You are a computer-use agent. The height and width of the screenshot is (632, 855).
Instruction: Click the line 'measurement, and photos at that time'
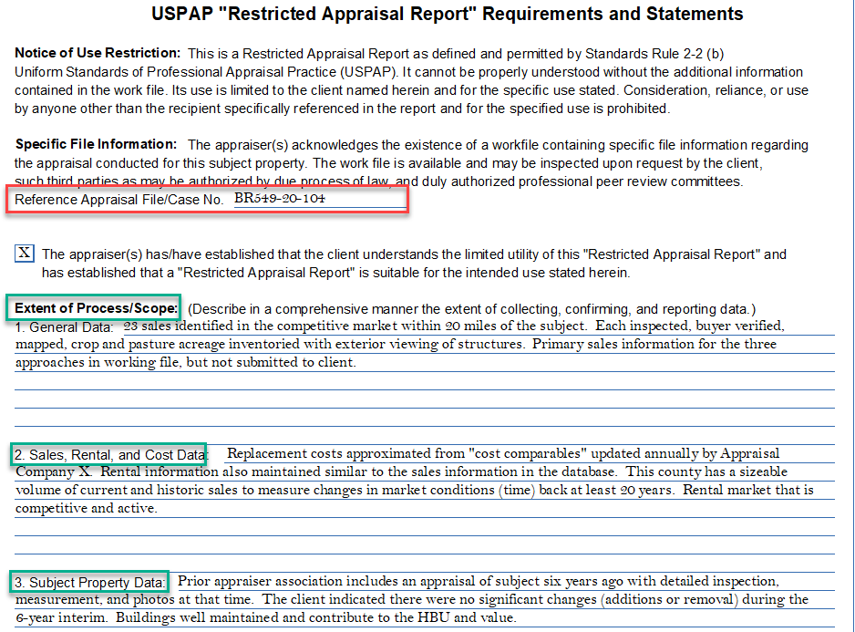[x=411, y=599]
